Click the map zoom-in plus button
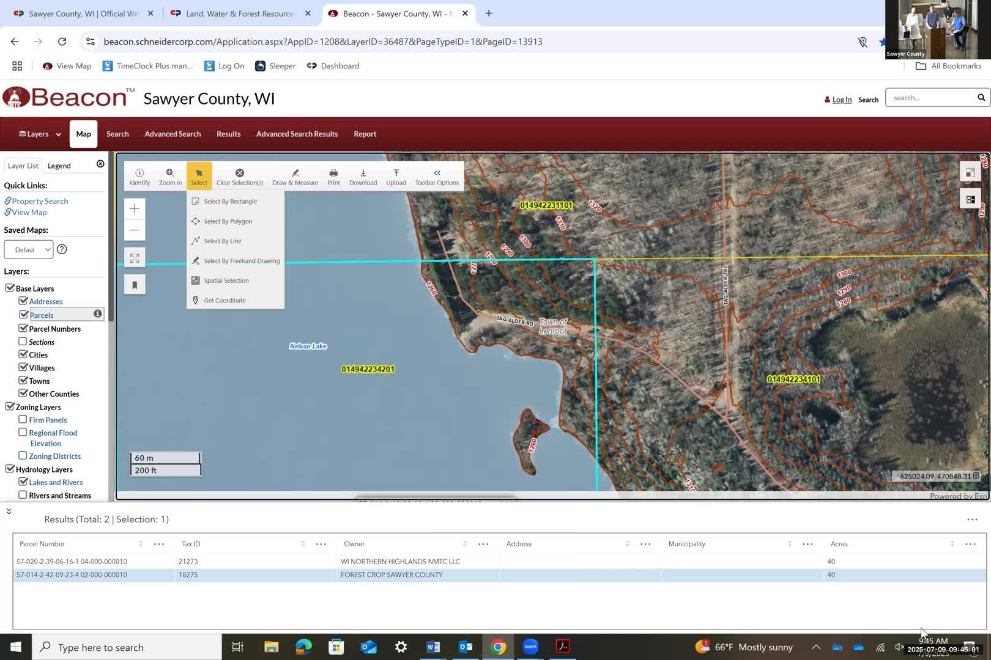991x660 pixels. pos(135,209)
